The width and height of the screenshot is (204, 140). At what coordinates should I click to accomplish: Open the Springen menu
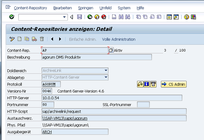tap(86, 8)
